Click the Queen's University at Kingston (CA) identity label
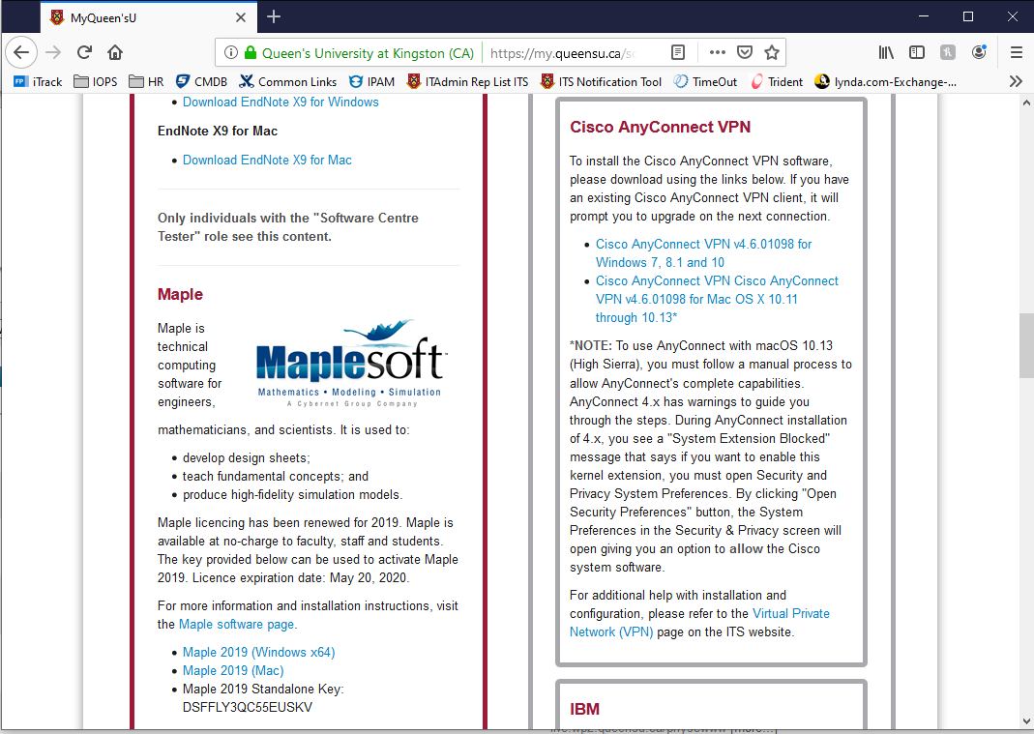This screenshot has height=734, width=1034. coord(368,53)
